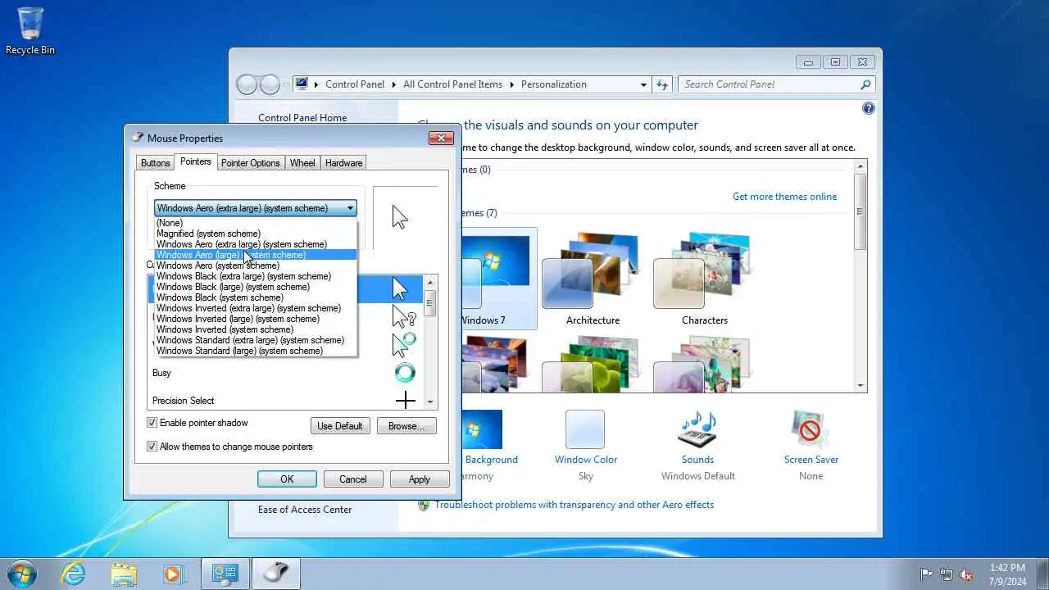The width and height of the screenshot is (1049, 590).
Task: Choose Windows Standard (large) scheme
Action: point(256,351)
